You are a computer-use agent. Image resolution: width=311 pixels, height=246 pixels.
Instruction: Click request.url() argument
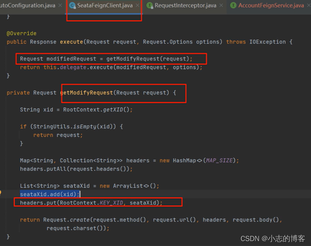(174, 220)
